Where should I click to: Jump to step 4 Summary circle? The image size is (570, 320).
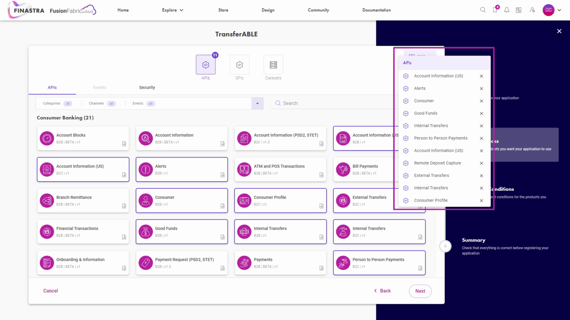[x=445, y=246]
